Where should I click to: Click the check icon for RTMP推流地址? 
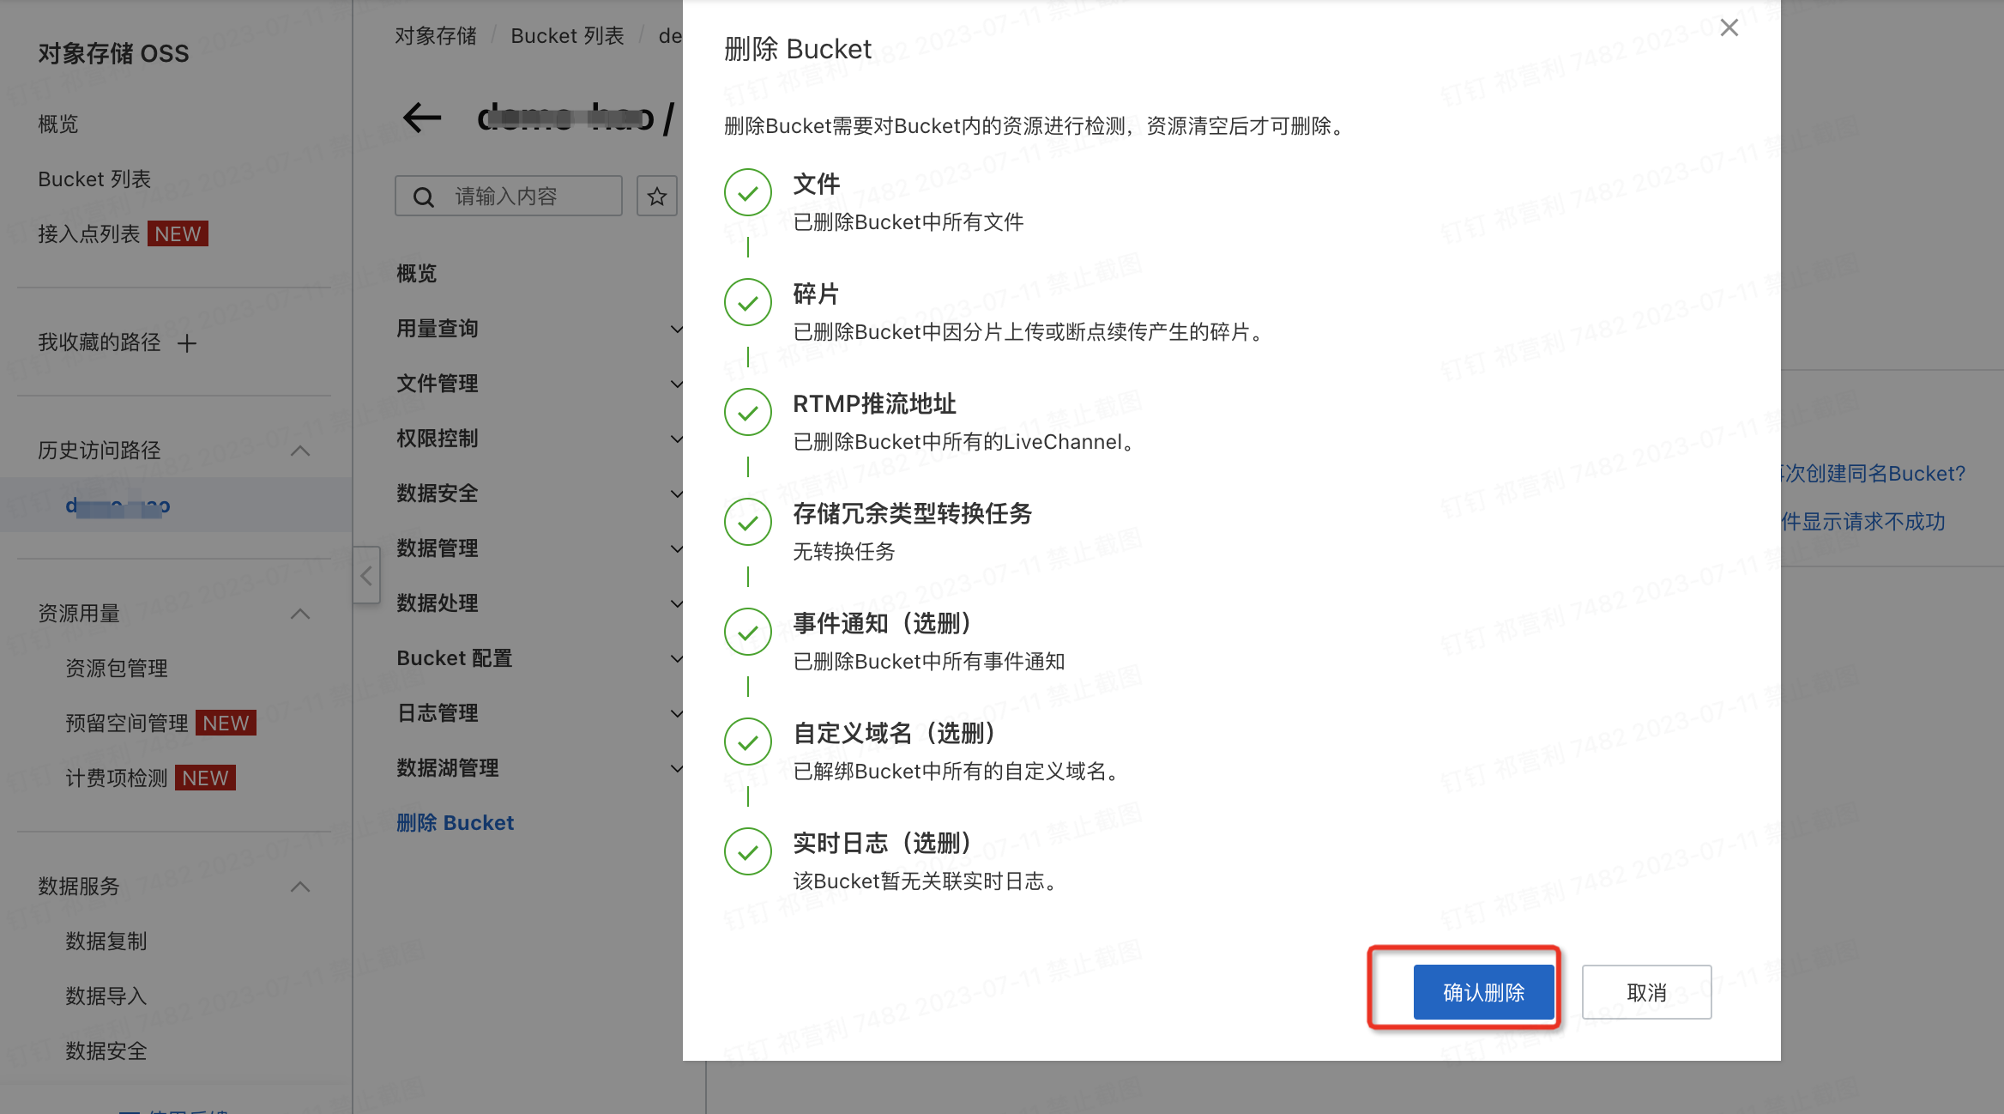(x=747, y=412)
